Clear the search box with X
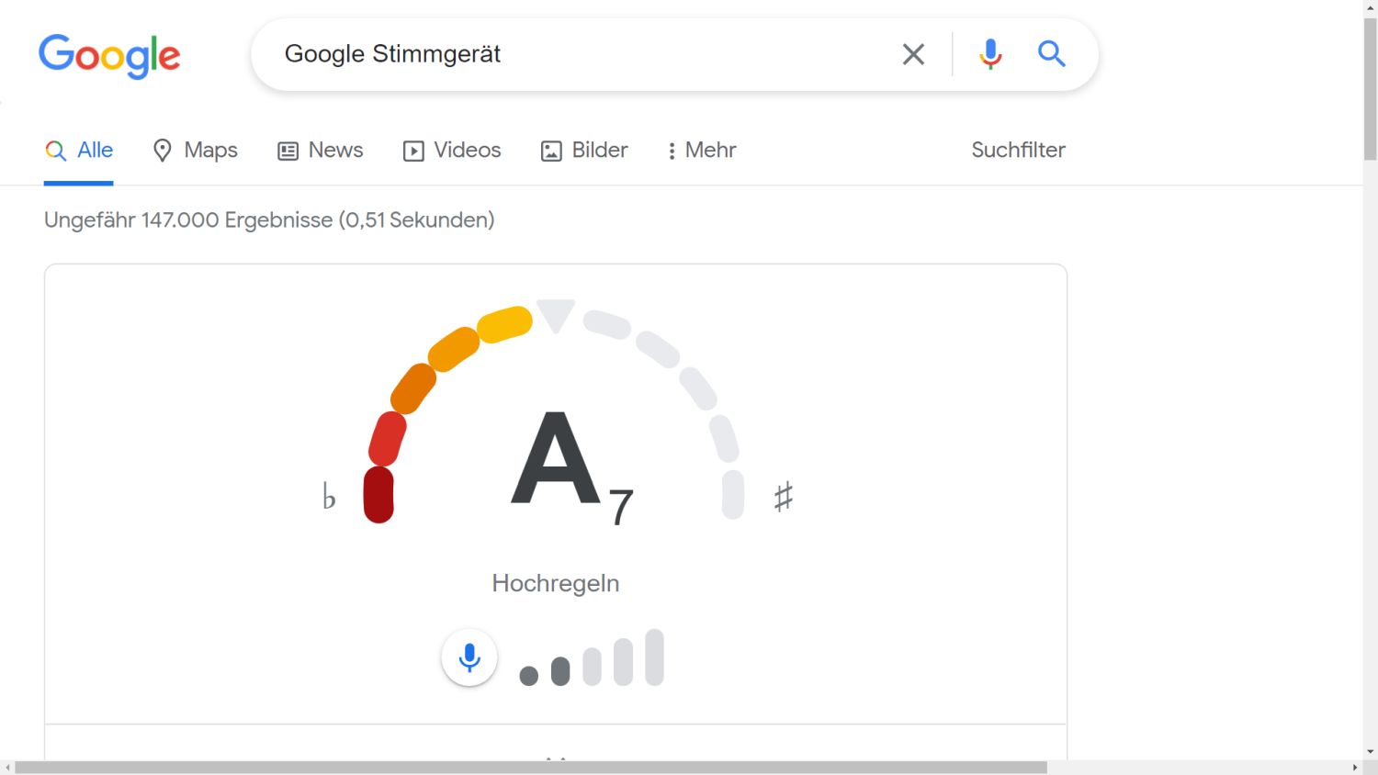The width and height of the screenshot is (1378, 775). (913, 54)
